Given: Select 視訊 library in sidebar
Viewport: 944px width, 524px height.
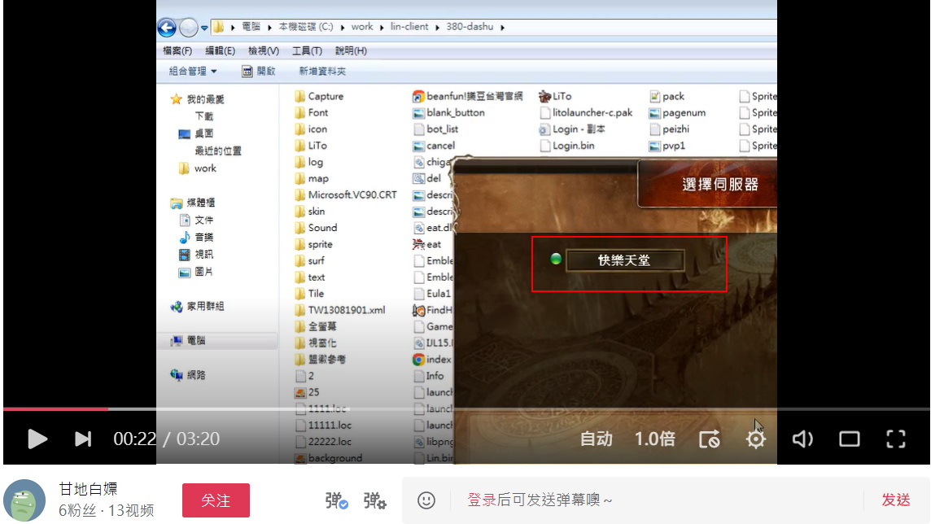Looking at the screenshot, I should coord(196,255).
